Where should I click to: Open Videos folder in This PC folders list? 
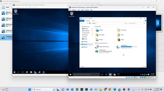click(x=120, y=40)
